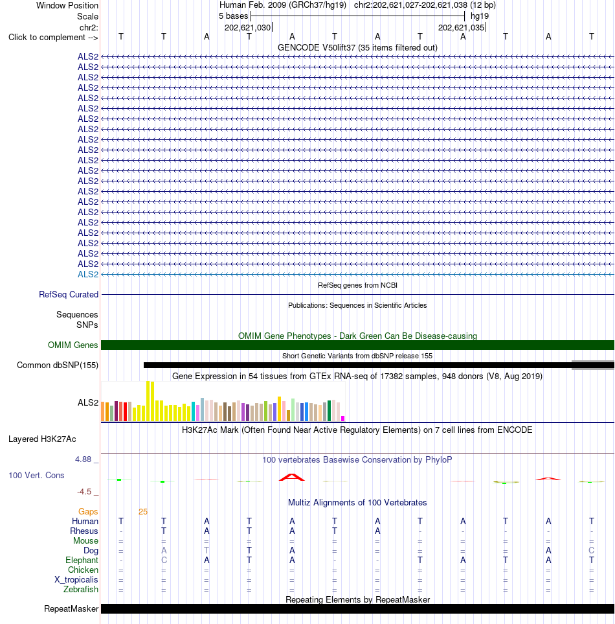615x624 pixels.
Task: Click the -4.5 lower PhyloP scale value
Action: tap(84, 491)
